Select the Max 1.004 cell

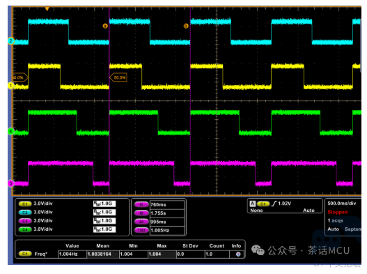click(162, 254)
